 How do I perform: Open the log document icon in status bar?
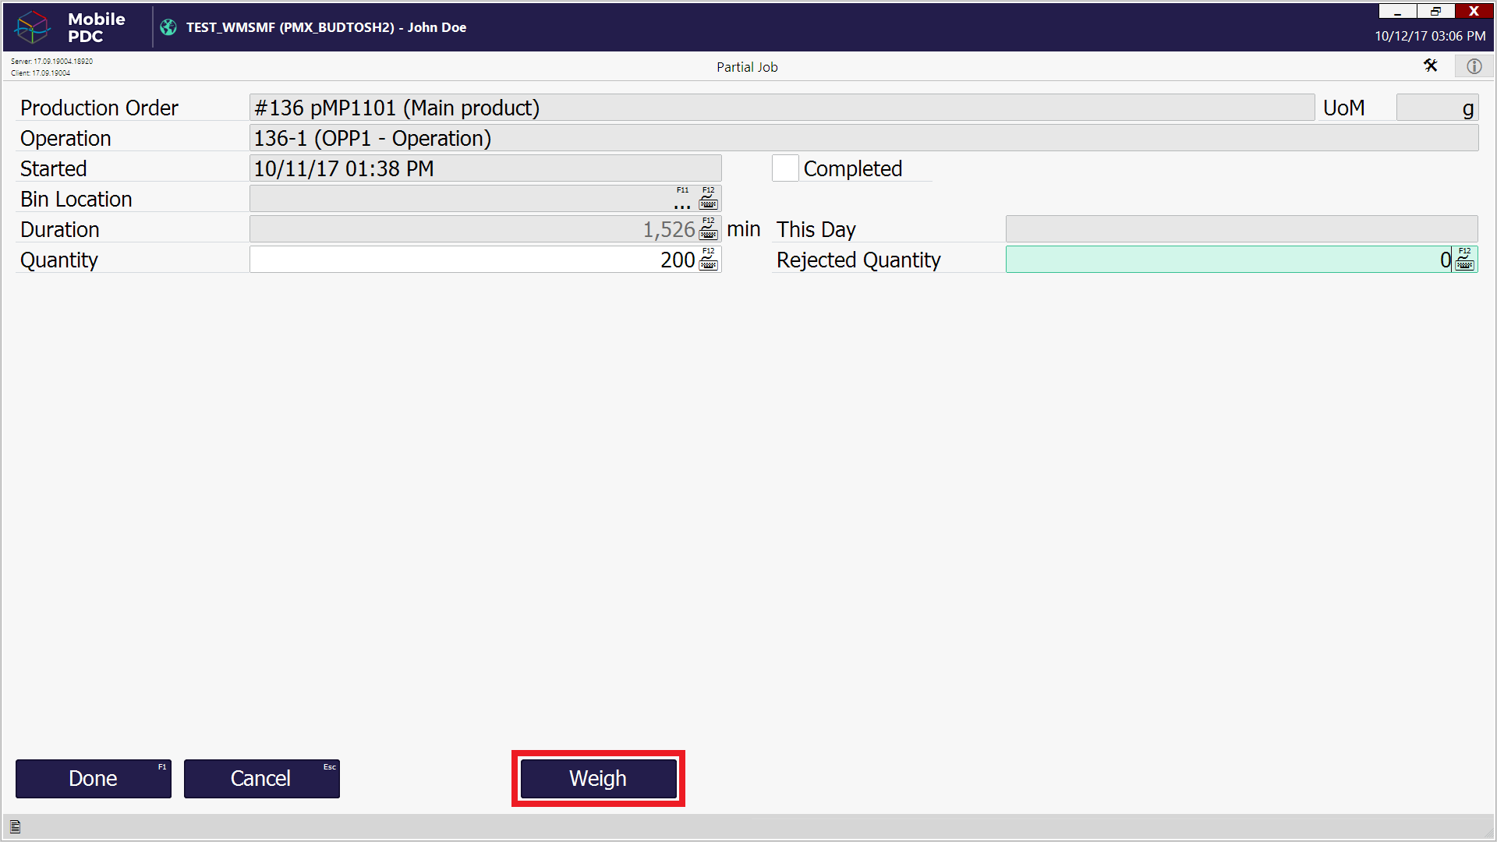[15, 827]
